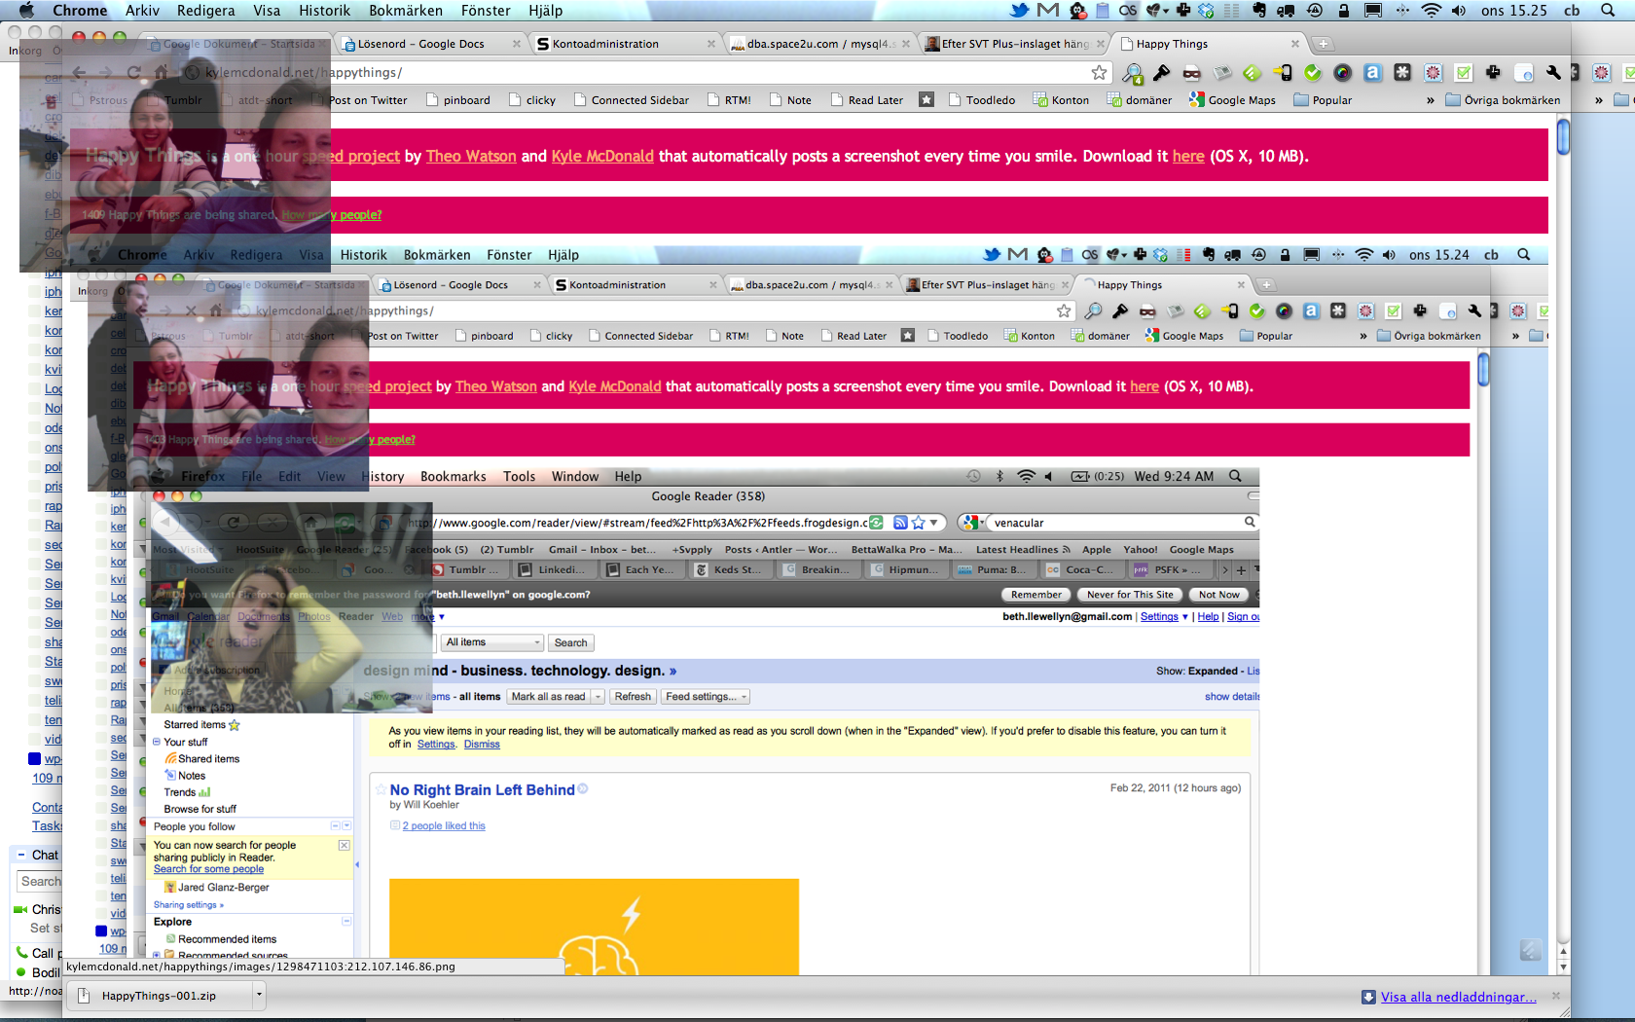Click 'Visa alla nedladdningar…' link in the download bar
Screen dimensions: 1635x1022
[1458, 997]
